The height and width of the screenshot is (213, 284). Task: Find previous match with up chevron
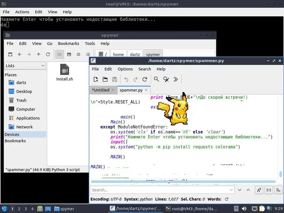(248, 190)
